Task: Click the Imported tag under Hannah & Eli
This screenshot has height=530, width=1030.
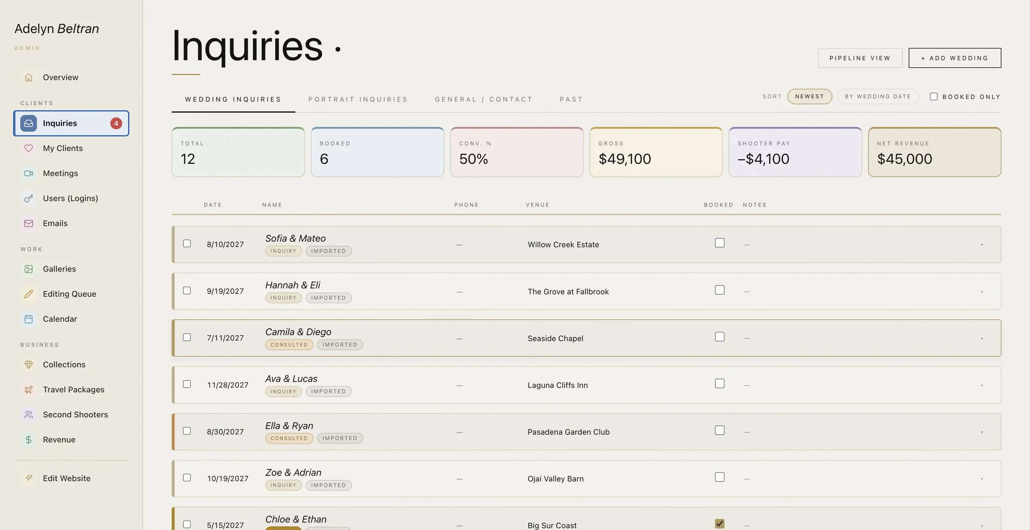Action: coord(329,298)
